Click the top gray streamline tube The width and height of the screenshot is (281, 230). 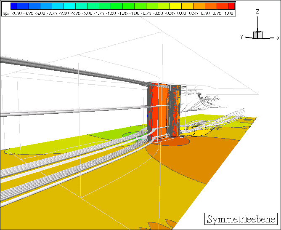click(74, 70)
